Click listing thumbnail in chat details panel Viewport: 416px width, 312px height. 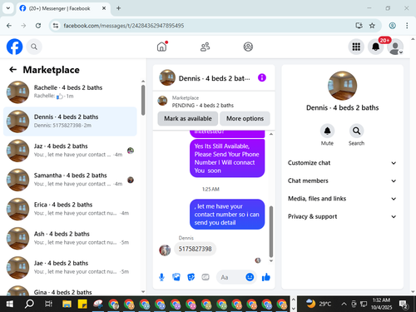342,86
